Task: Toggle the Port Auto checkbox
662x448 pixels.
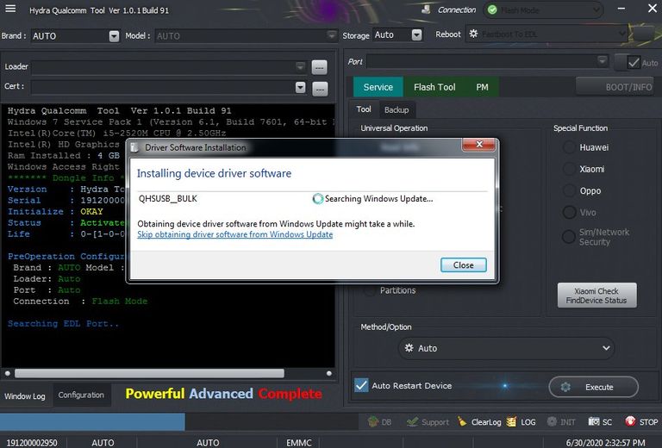Action: [x=634, y=62]
